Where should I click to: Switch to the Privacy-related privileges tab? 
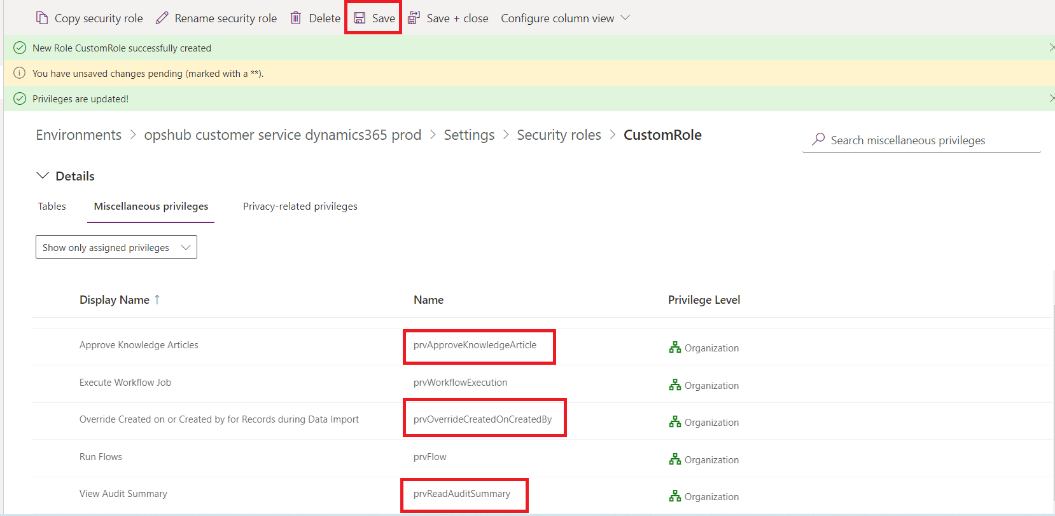(300, 207)
